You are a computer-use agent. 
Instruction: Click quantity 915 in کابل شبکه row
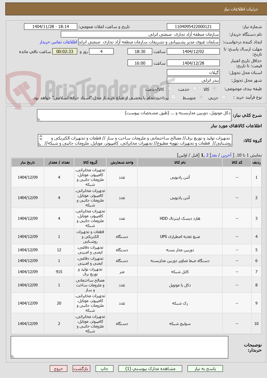[59, 272]
